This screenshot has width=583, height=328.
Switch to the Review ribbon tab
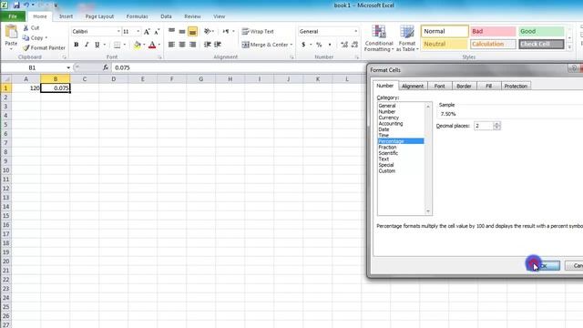(x=192, y=16)
